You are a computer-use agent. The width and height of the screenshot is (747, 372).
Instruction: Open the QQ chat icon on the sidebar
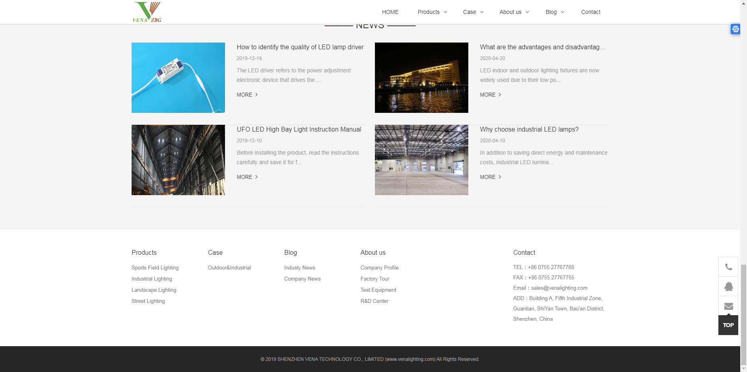click(x=728, y=287)
